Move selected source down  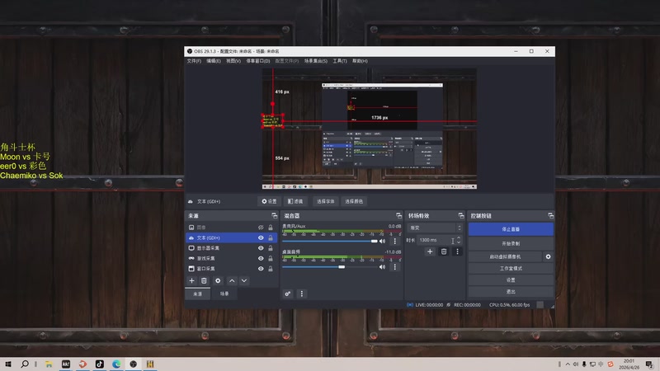pos(244,280)
